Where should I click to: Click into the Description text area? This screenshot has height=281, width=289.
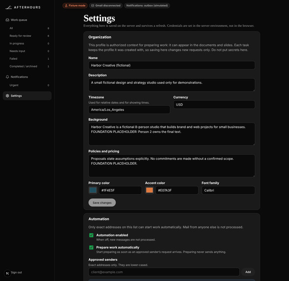172,85
